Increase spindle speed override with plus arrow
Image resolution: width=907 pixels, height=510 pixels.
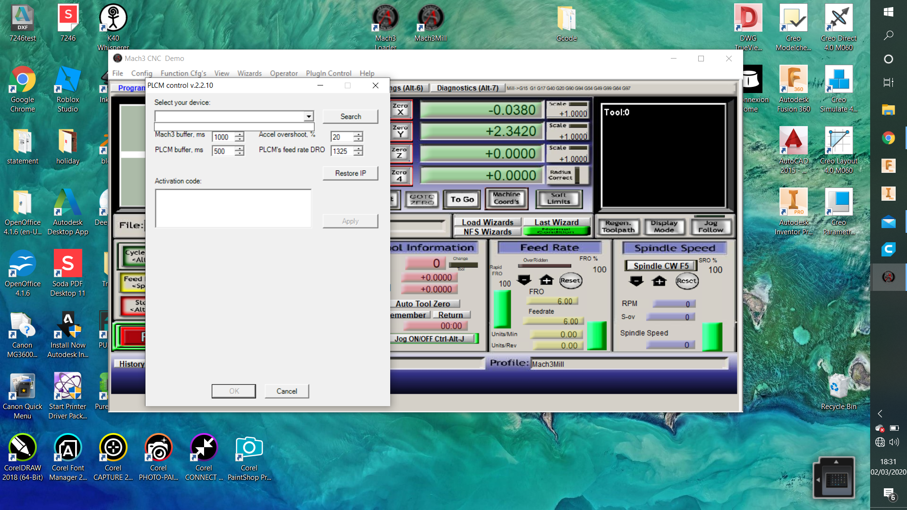(659, 281)
